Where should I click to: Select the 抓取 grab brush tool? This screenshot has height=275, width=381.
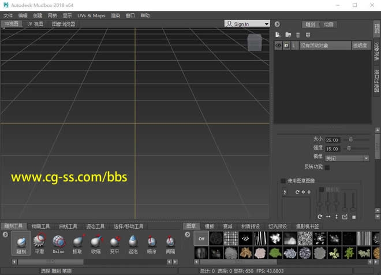click(x=77, y=242)
